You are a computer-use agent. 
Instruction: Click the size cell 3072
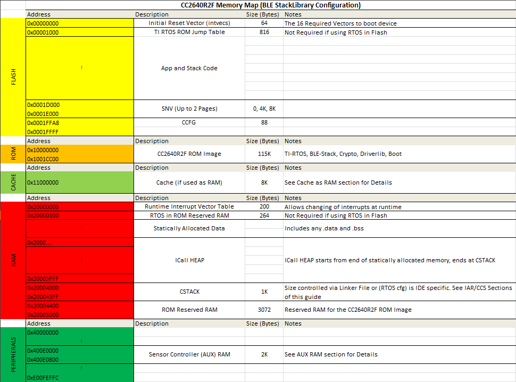[x=264, y=310]
